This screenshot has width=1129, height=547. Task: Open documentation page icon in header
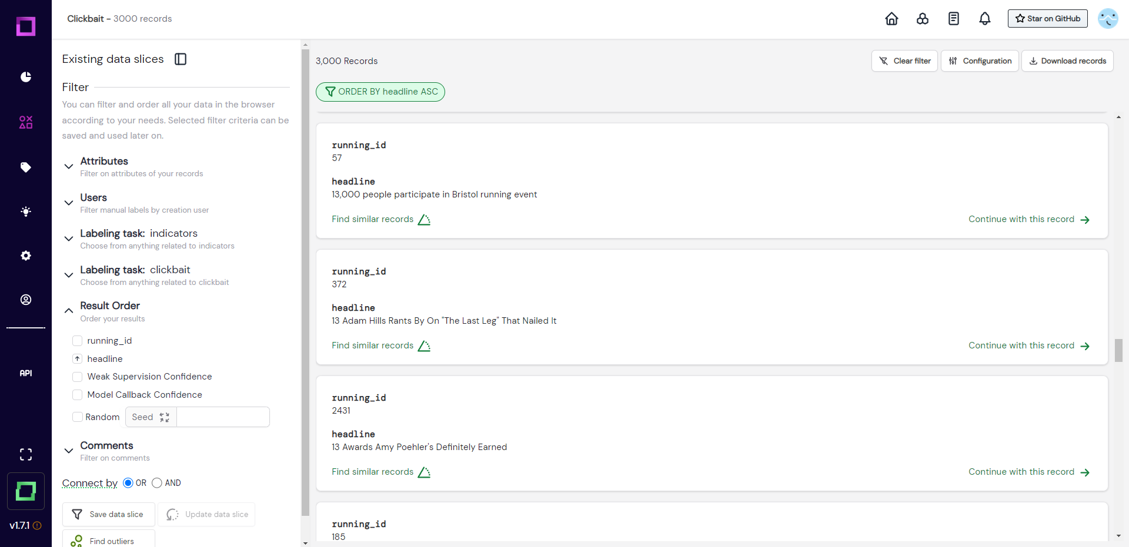point(954,19)
